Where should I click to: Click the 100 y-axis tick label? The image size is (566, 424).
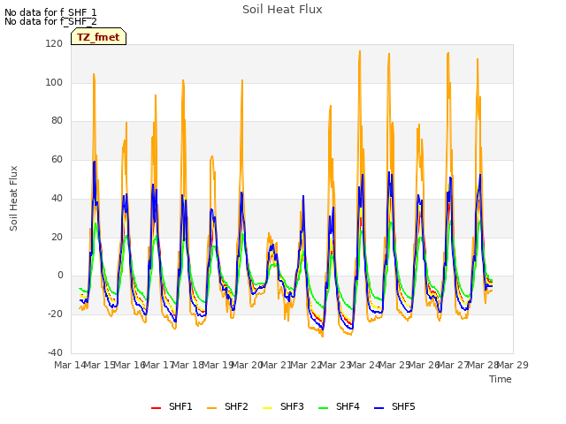click(54, 82)
